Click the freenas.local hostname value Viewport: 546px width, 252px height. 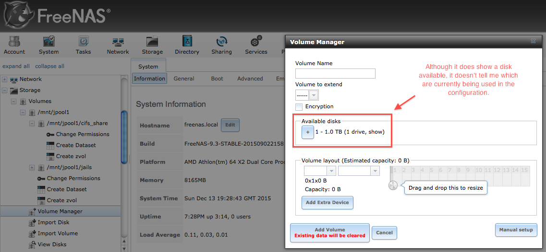[x=201, y=125]
